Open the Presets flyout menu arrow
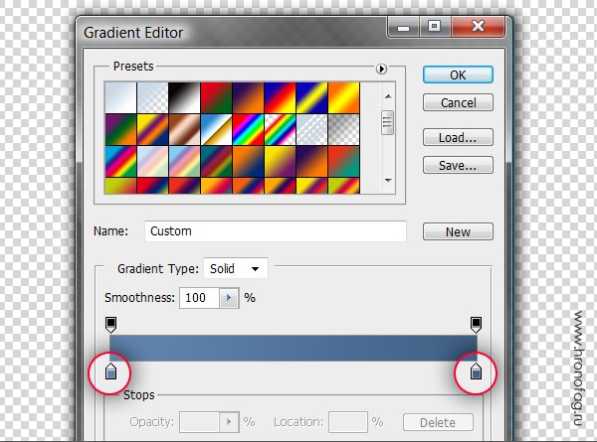This screenshot has width=597, height=442. point(381,69)
